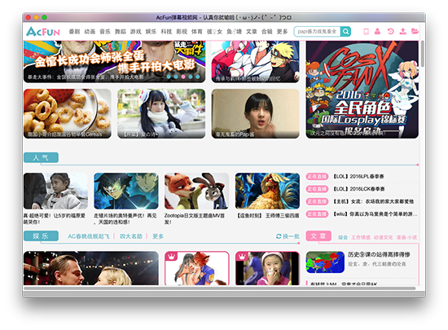Open article 历史⑨课の站得高摔得惨

tap(379, 254)
